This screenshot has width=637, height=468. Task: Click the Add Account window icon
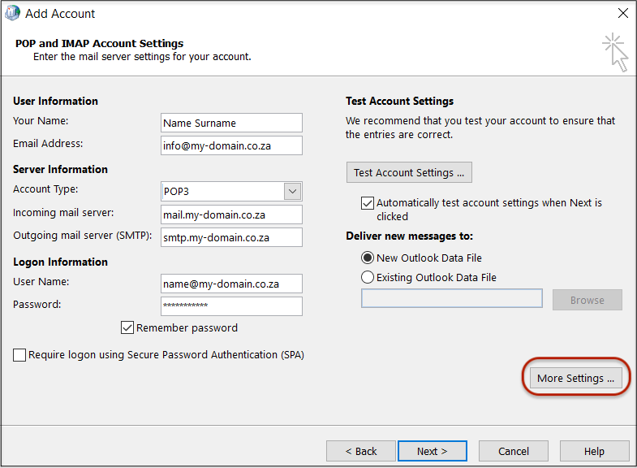pyautogui.click(x=12, y=13)
